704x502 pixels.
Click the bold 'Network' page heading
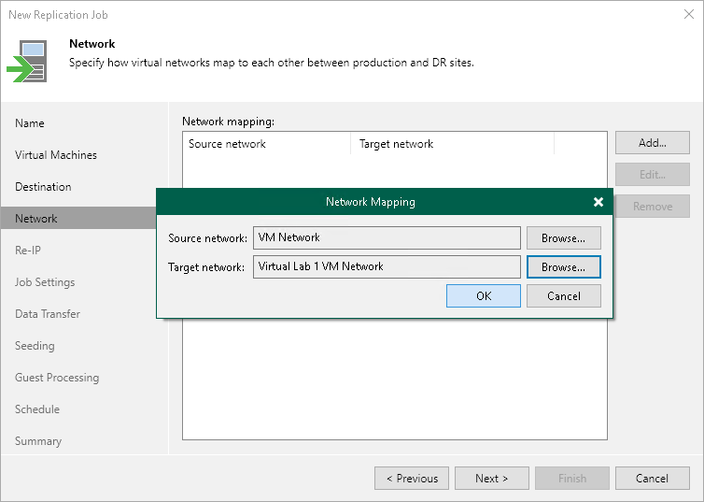(92, 44)
